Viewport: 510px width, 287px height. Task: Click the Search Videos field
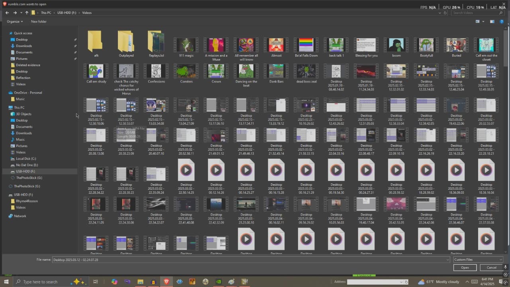coord(477,13)
